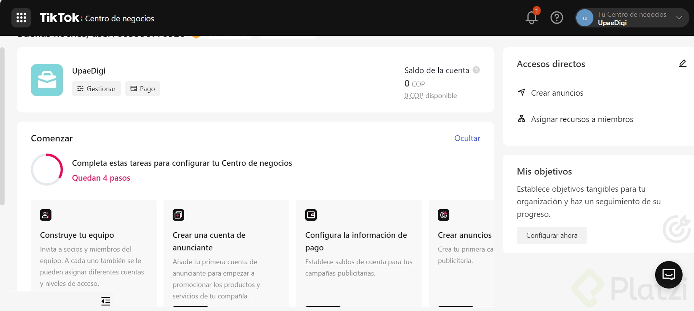Click the Configura la información de pago icon
The image size is (694, 311).
pos(311,215)
